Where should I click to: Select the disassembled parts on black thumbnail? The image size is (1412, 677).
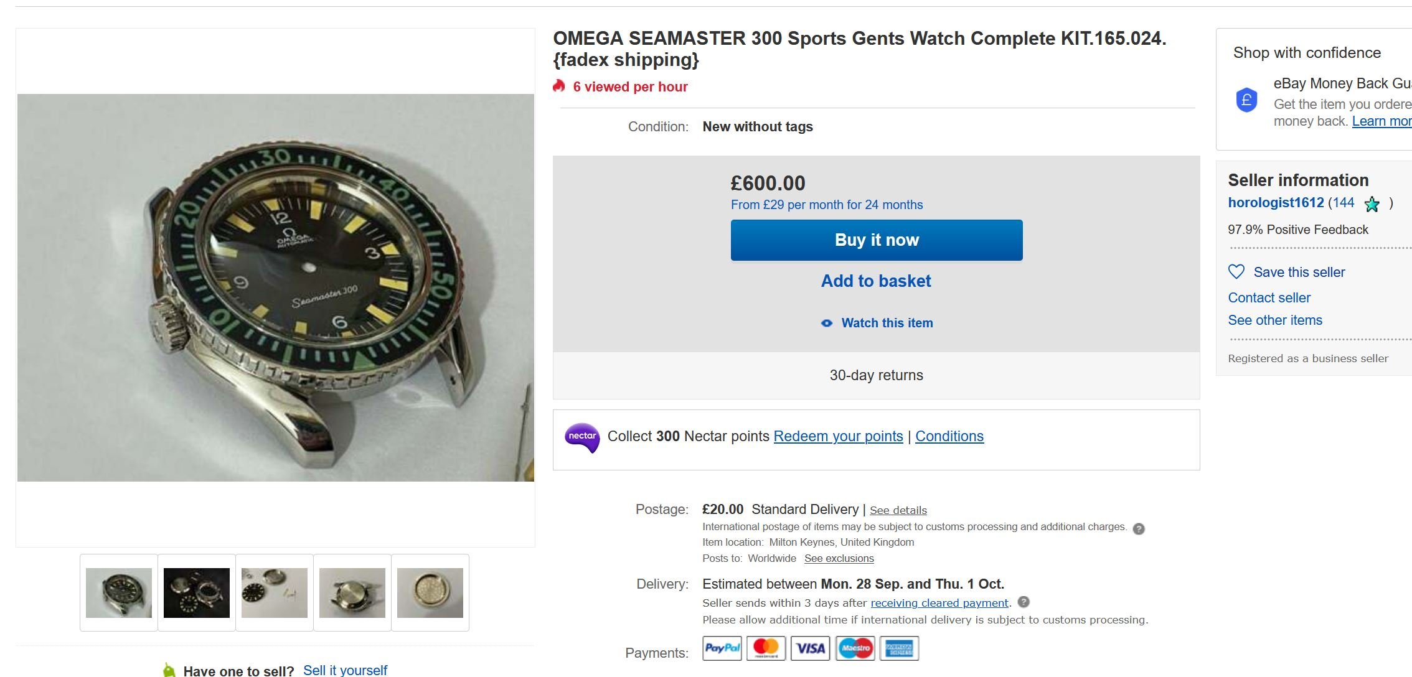click(197, 592)
